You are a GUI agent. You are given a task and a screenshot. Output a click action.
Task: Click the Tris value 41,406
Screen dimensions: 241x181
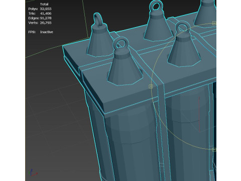(46, 14)
